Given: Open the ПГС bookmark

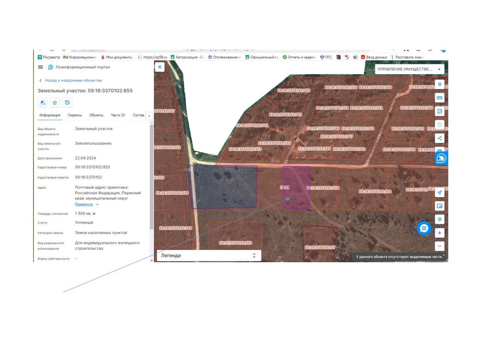Looking at the screenshot, I should coord(326,57).
